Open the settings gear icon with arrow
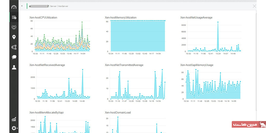Screen dimensions: 266x133 pos(14,128)
